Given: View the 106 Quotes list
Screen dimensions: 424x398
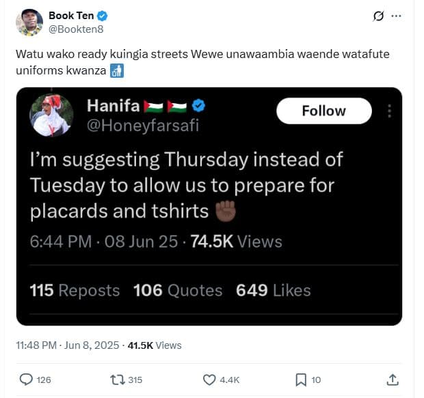Looking at the screenshot, I should tap(178, 290).
